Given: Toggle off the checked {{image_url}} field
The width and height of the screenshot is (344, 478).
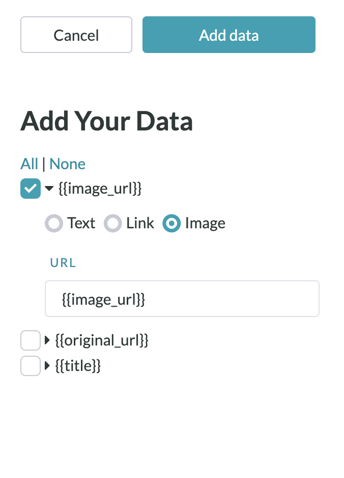Looking at the screenshot, I should pos(30,188).
